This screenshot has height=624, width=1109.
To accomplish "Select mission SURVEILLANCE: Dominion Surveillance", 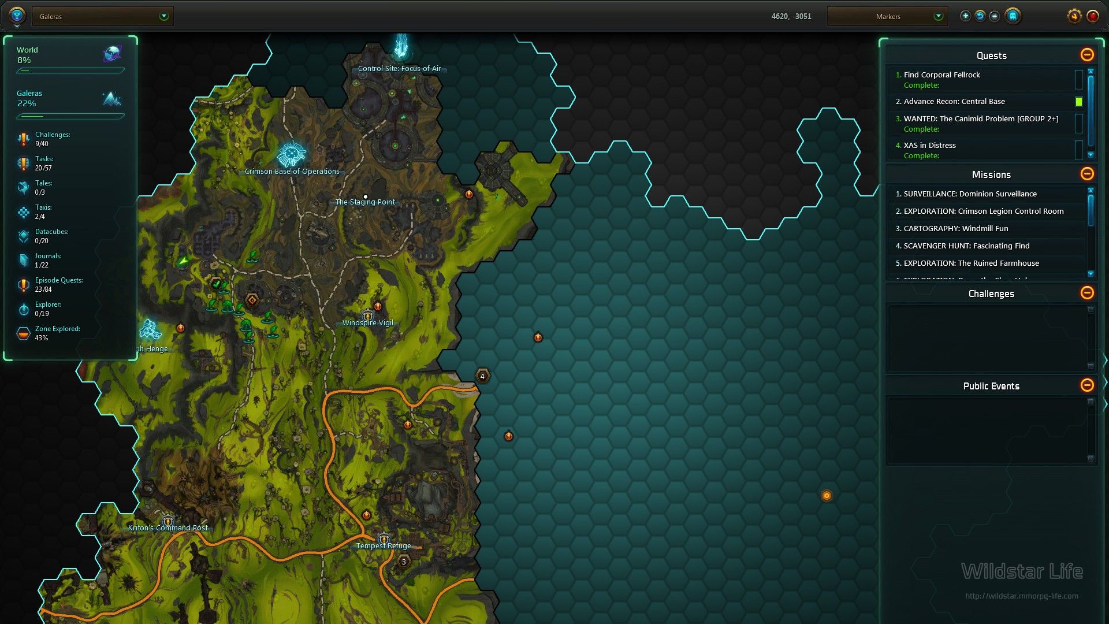I will click(x=987, y=194).
